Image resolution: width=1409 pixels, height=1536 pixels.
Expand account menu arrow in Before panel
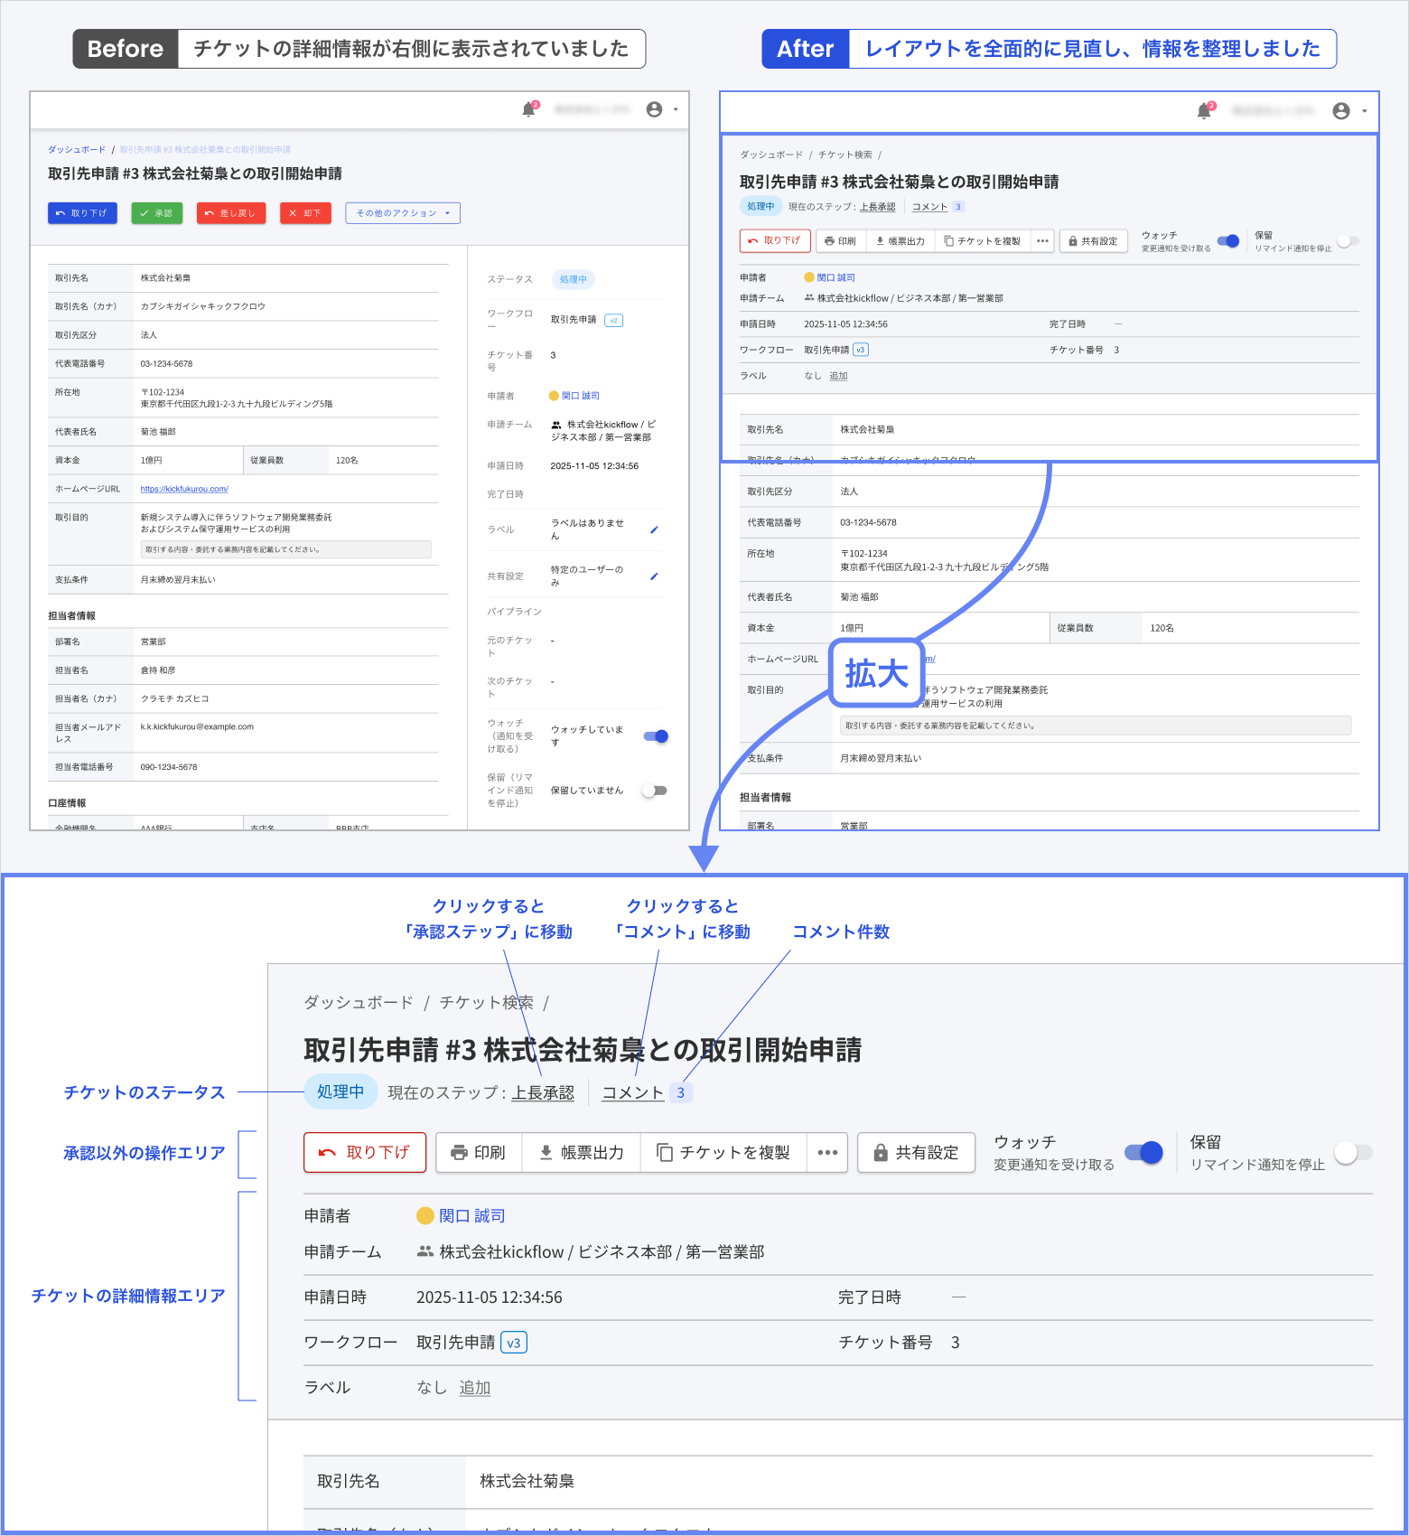point(676,110)
